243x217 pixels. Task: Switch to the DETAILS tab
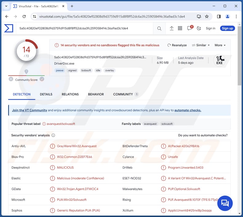[46, 94]
